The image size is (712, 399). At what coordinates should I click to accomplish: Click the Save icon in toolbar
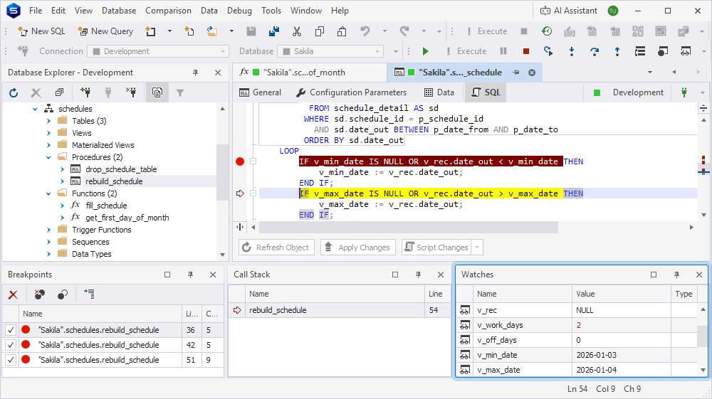tap(251, 31)
